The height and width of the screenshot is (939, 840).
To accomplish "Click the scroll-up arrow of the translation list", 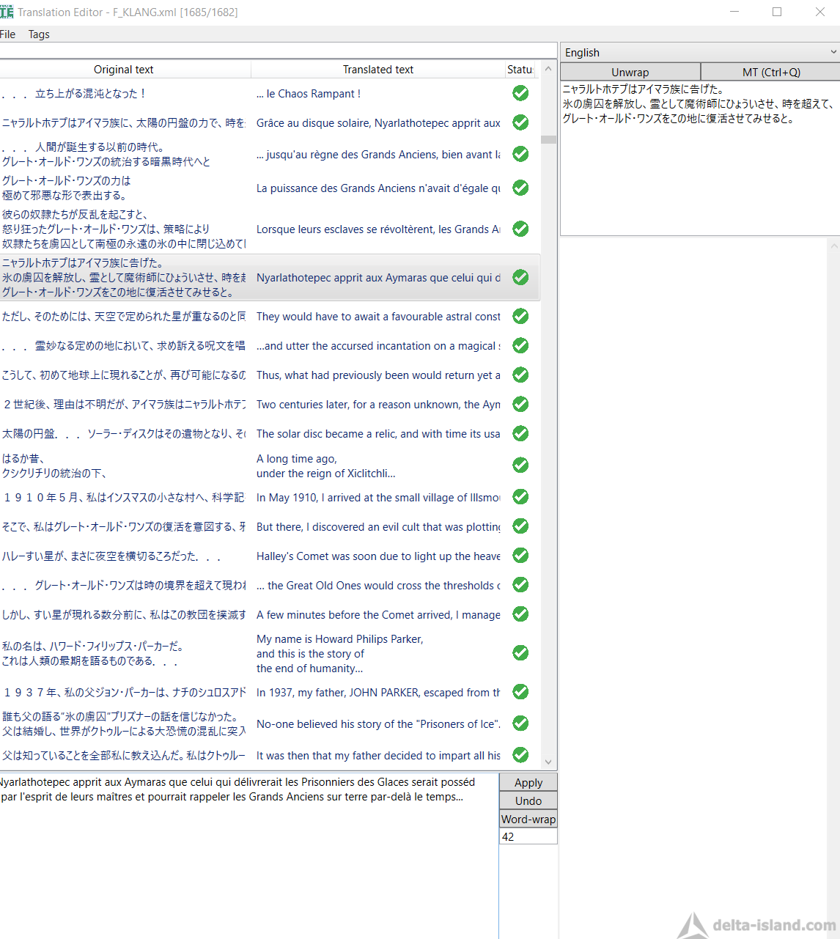I will tap(548, 69).
